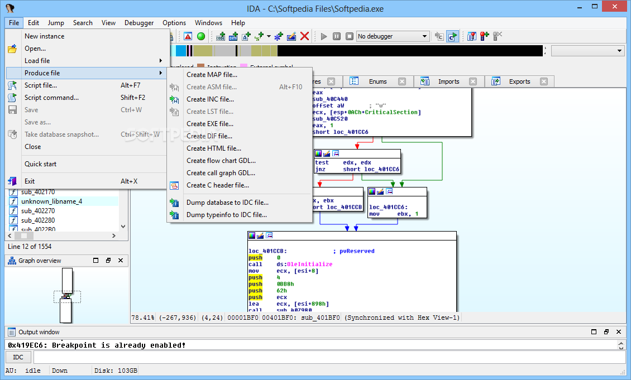This screenshot has width=631, height=380.
Task: Select Create INC file... option
Action: (240, 99)
